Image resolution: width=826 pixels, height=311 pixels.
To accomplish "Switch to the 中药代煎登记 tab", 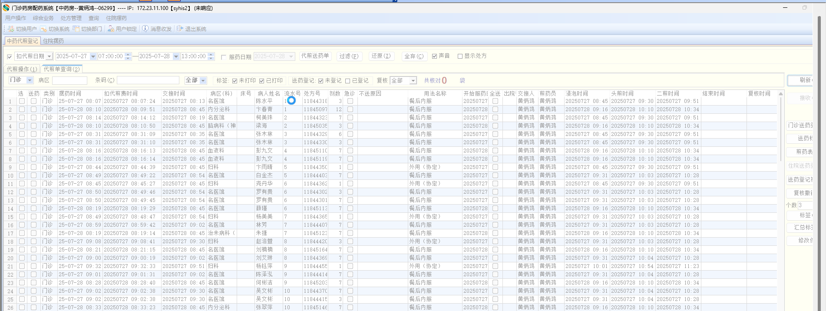I will (23, 41).
